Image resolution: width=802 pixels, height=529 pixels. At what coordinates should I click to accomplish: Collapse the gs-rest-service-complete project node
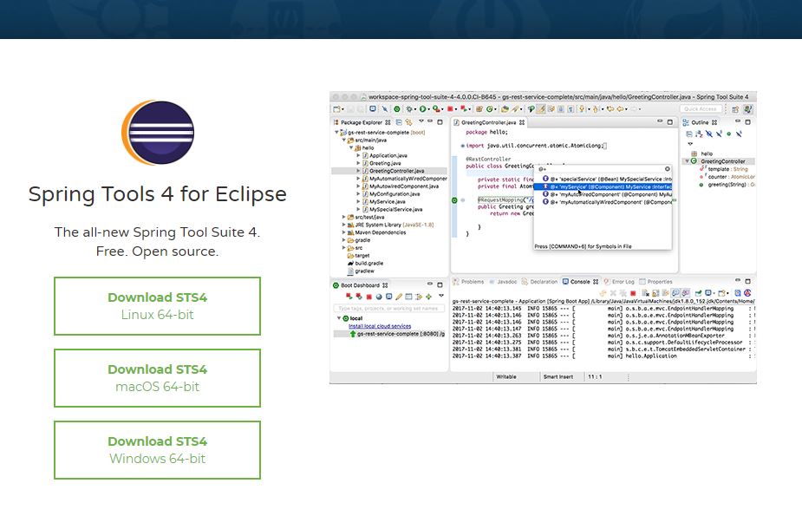click(337, 133)
